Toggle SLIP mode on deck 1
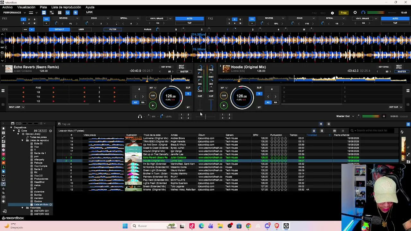The width and height of the screenshot is (411, 231). click(x=188, y=88)
